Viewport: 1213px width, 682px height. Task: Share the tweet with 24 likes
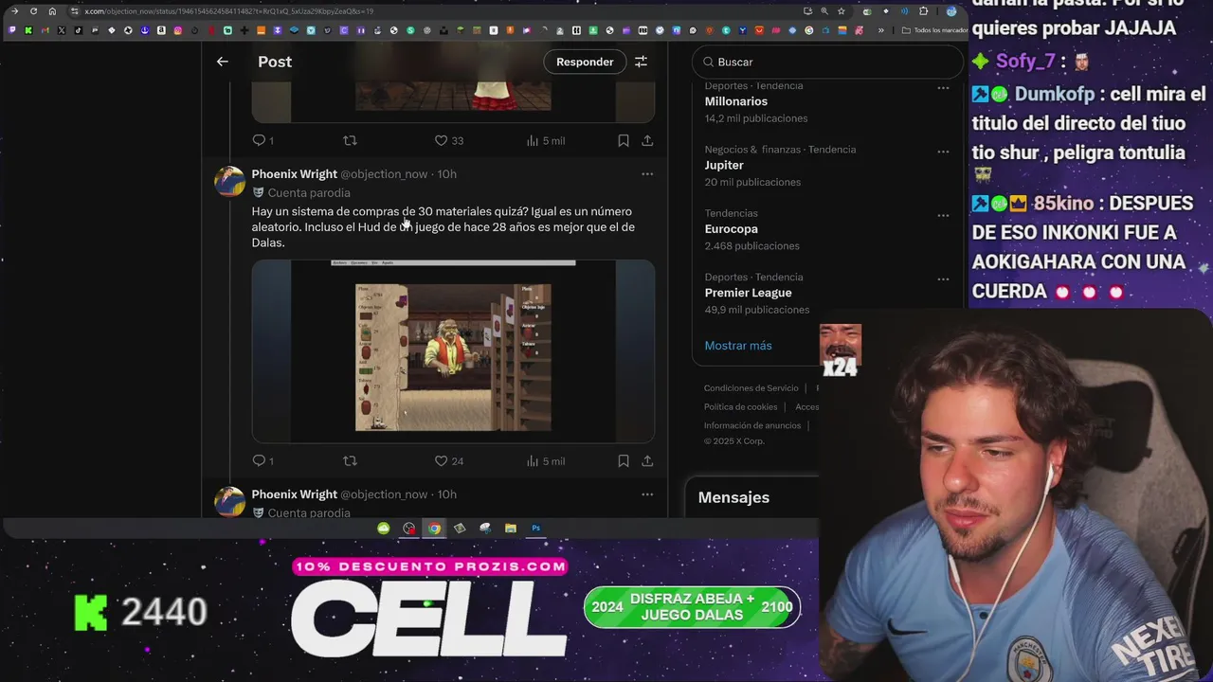click(x=647, y=460)
